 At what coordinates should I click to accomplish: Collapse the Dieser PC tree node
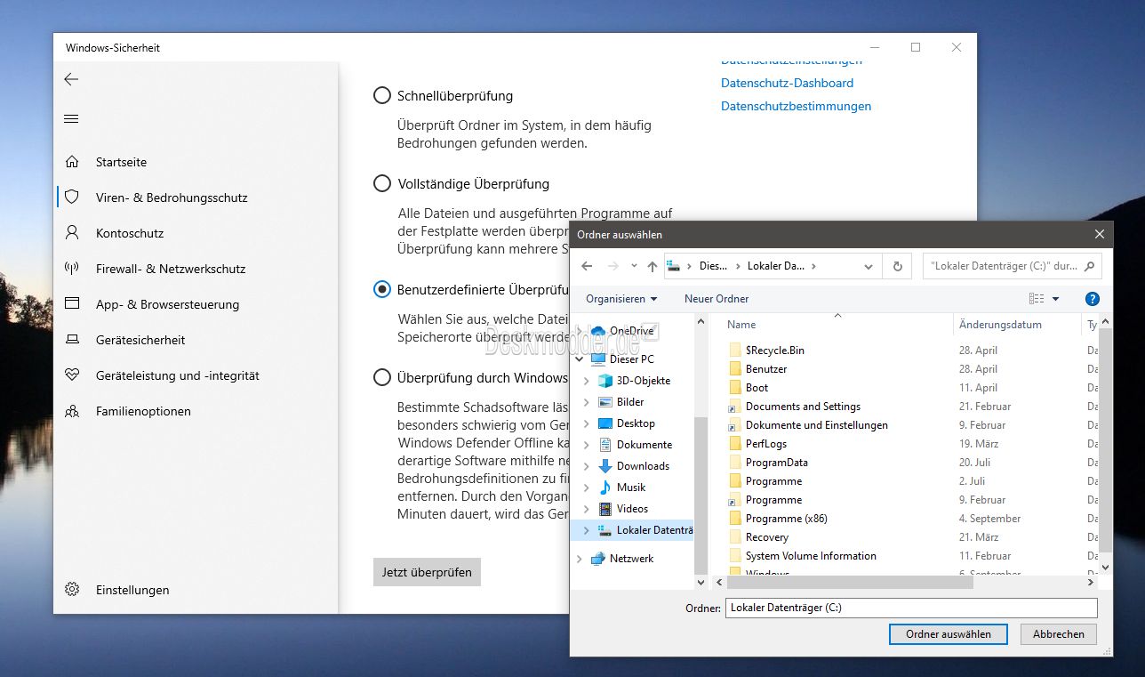point(580,359)
